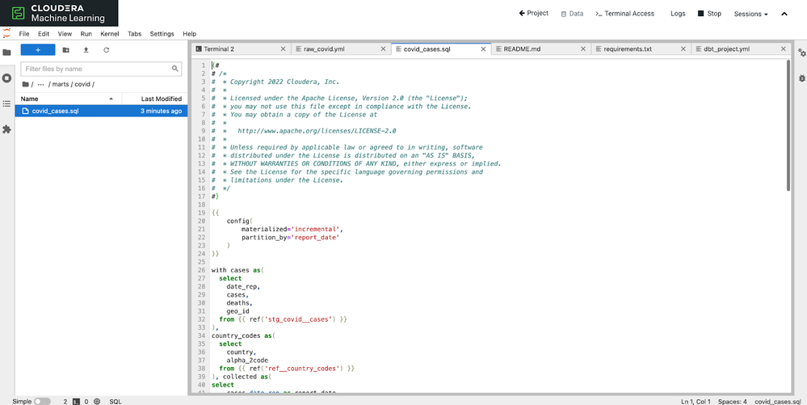Click the blue New Launcher plus button

[x=38, y=50]
